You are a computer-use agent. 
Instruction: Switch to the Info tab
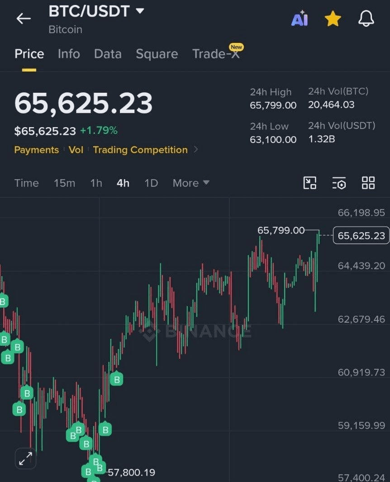69,54
